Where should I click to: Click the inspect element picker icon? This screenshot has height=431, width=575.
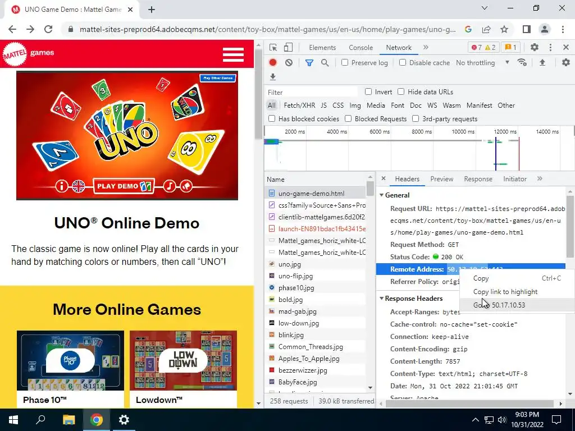(x=273, y=47)
